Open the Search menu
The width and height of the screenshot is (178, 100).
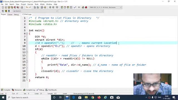(x=12, y=4)
